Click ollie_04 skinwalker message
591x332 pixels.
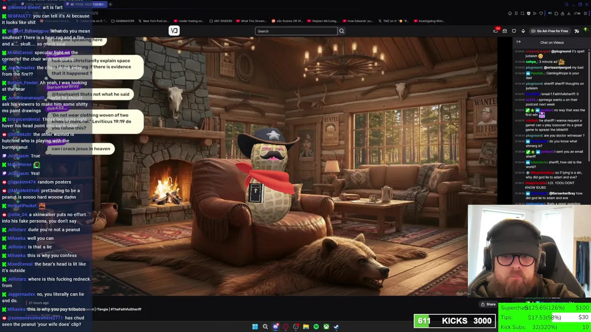tap(44, 218)
